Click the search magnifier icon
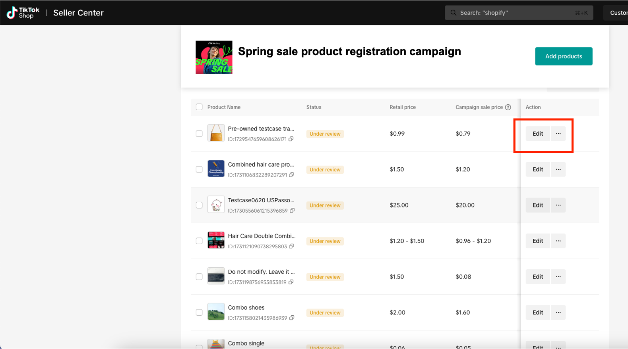This screenshot has width=628, height=349. pyautogui.click(x=453, y=13)
